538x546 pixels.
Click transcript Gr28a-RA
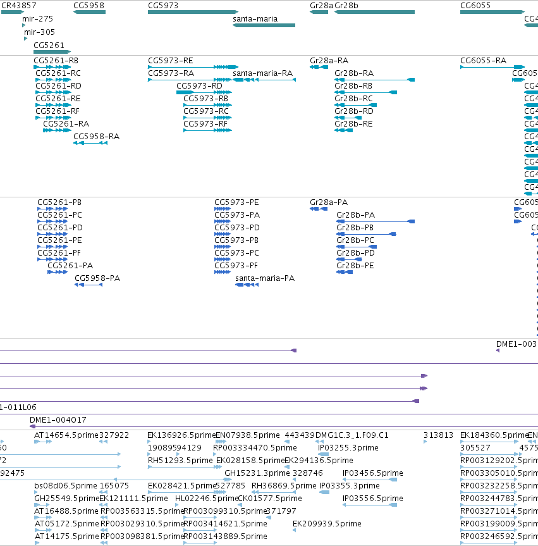(x=329, y=61)
